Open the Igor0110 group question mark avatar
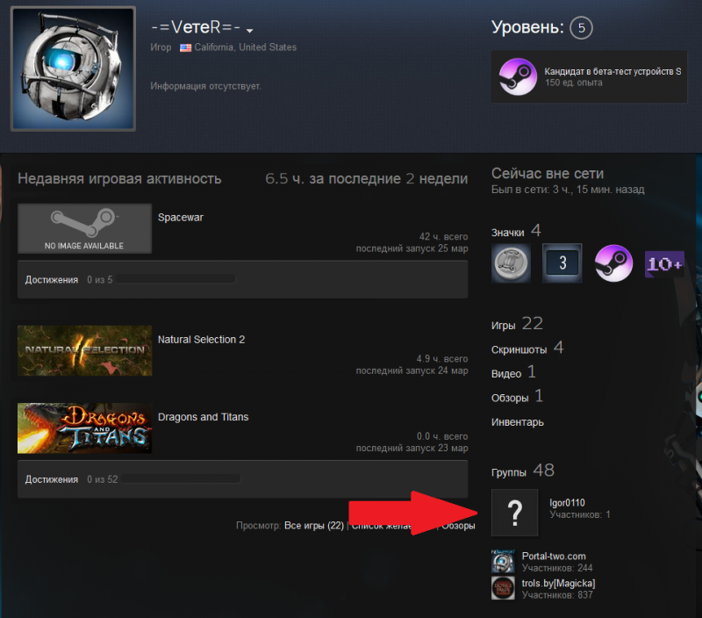 click(x=514, y=513)
